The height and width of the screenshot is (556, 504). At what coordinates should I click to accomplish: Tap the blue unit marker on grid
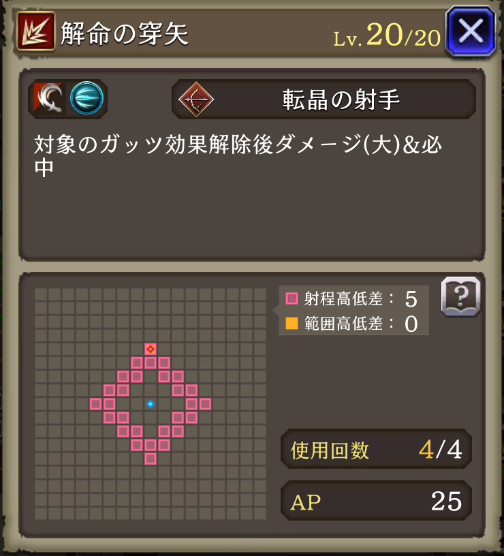[x=151, y=404]
